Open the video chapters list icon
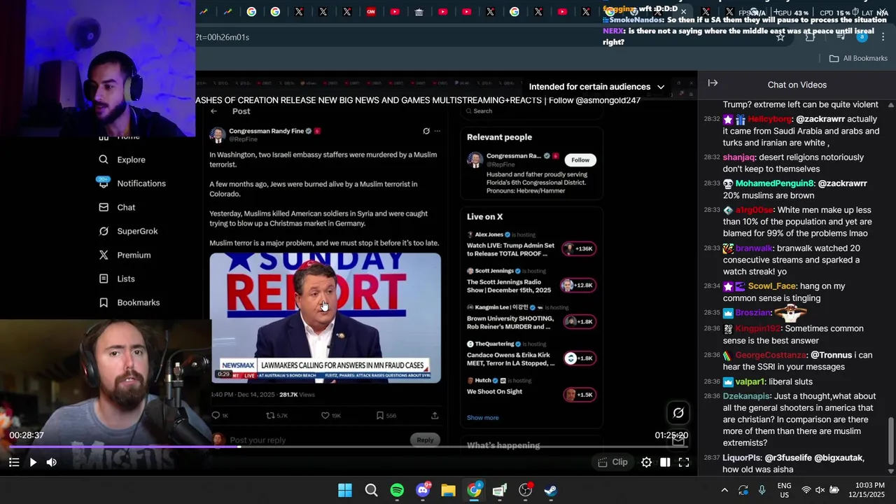This screenshot has width=896, height=504. [x=14, y=462]
